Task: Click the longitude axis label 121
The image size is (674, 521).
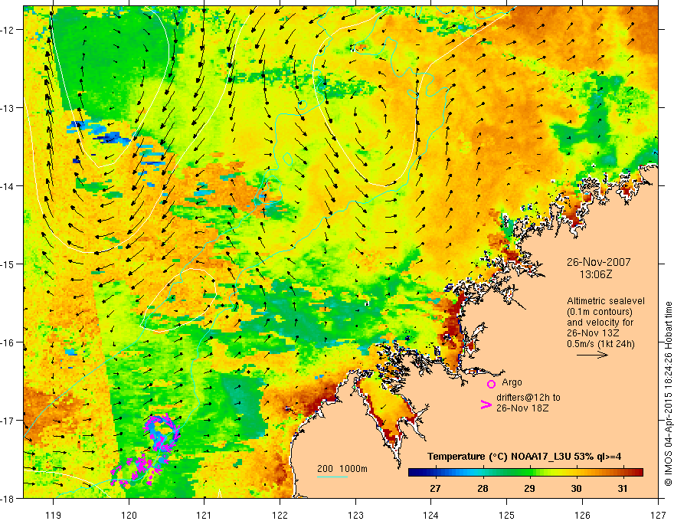Action: click(x=204, y=515)
